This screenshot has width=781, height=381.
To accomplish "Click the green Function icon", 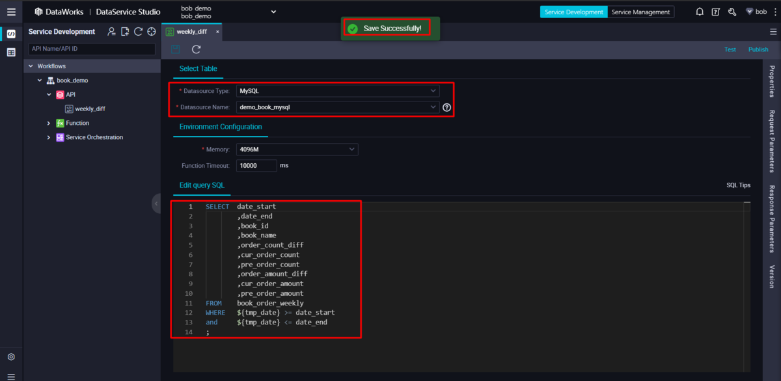I will pyautogui.click(x=60, y=123).
